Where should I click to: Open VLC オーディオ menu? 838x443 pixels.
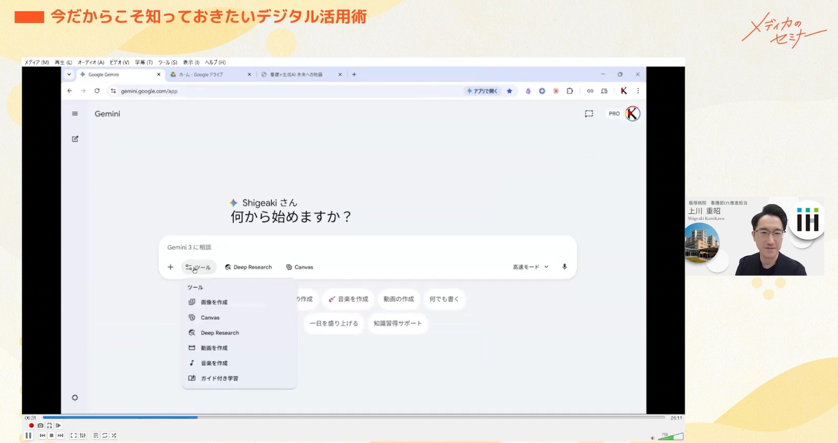point(91,62)
